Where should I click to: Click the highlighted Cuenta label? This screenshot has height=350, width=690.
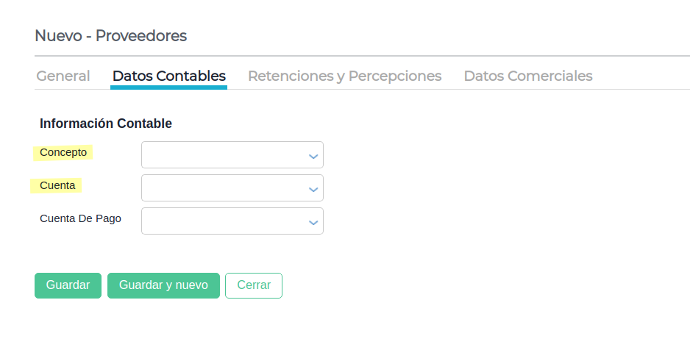click(x=57, y=185)
